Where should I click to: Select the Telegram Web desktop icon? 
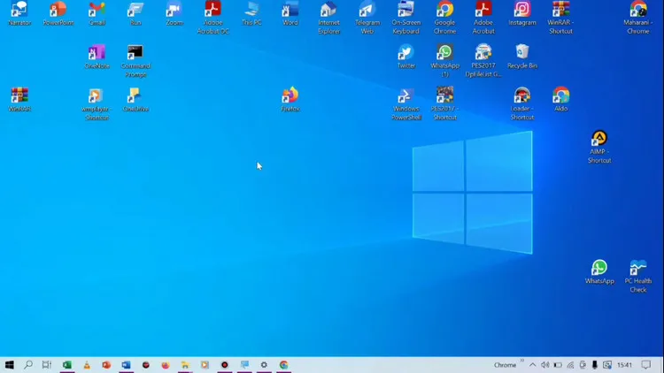tap(367, 18)
